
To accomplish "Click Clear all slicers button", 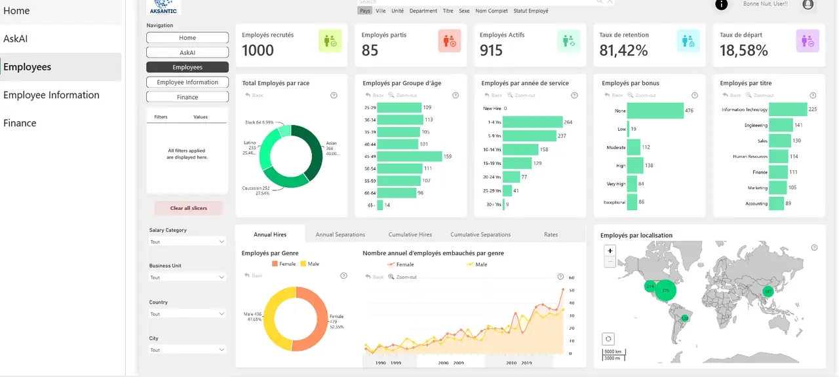I will pyautogui.click(x=189, y=208).
